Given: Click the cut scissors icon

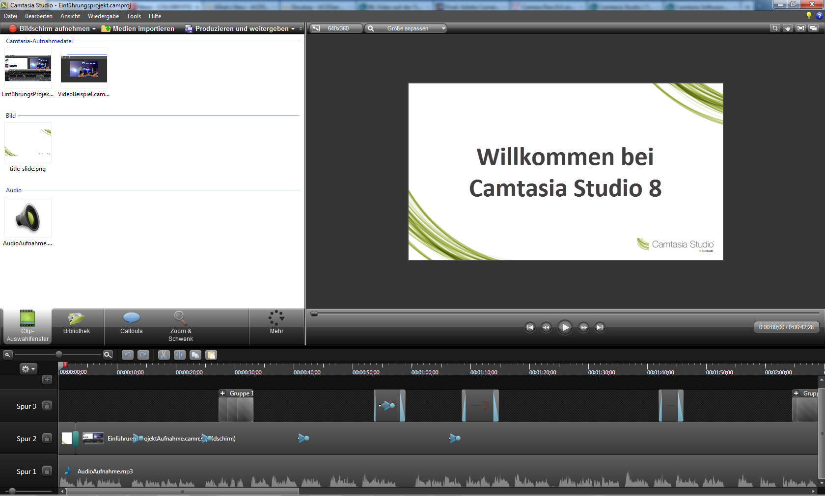Looking at the screenshot, I should (x=164, y=355).
